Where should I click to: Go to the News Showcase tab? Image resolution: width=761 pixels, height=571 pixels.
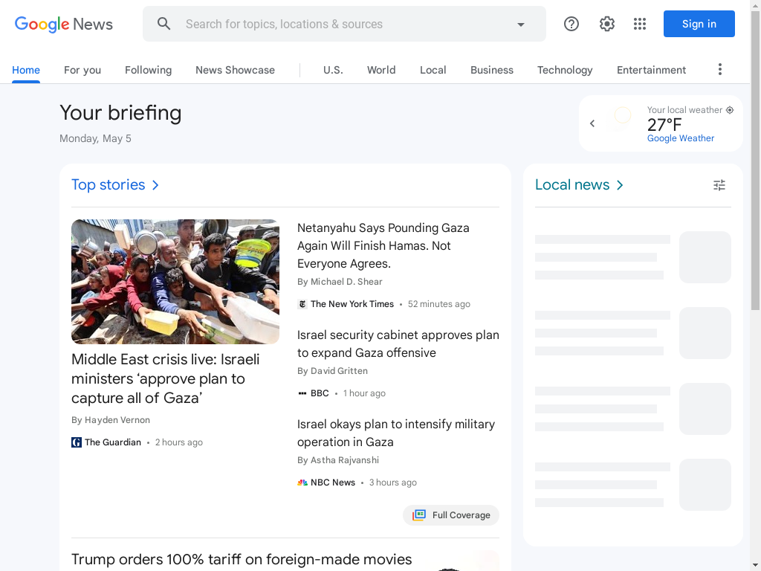tap(235, 70)
